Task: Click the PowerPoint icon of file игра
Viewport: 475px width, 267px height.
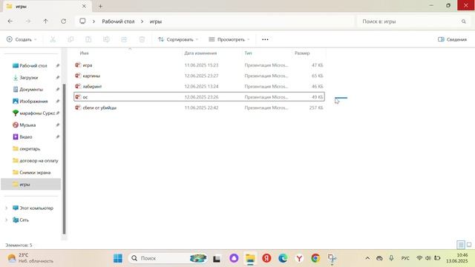Action: (x=78, y=65)
